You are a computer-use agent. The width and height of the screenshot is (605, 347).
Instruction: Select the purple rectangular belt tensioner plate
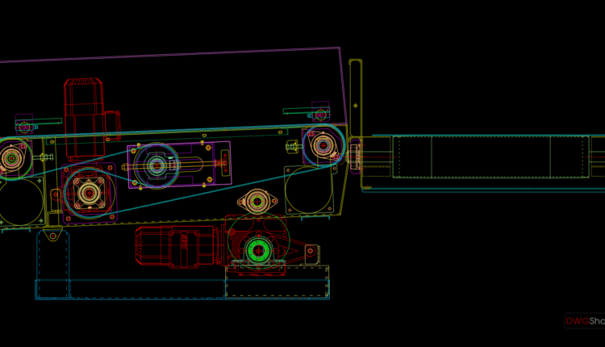179,165
